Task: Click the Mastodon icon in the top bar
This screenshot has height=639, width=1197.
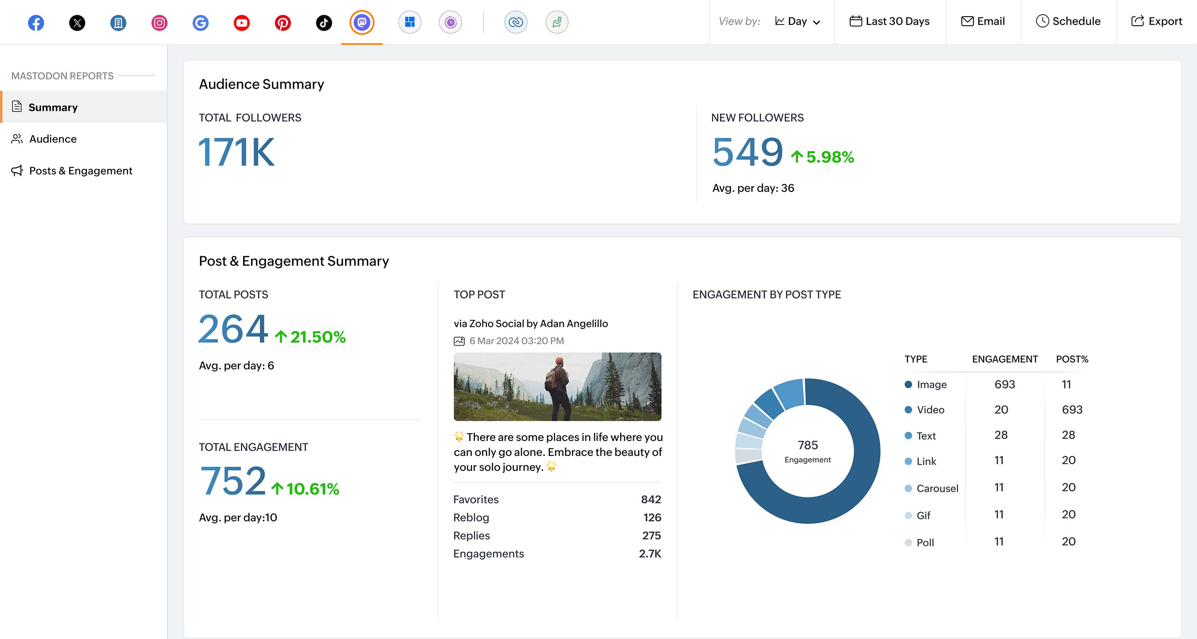Action: [362, 22]
